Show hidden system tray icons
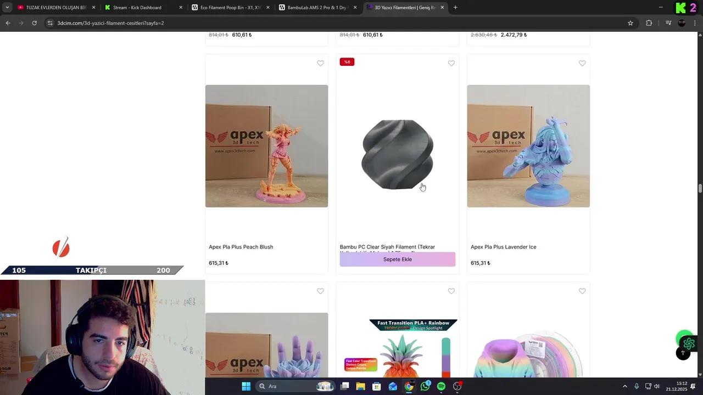Viewport: 703px width, 395px height. (624, 386)
